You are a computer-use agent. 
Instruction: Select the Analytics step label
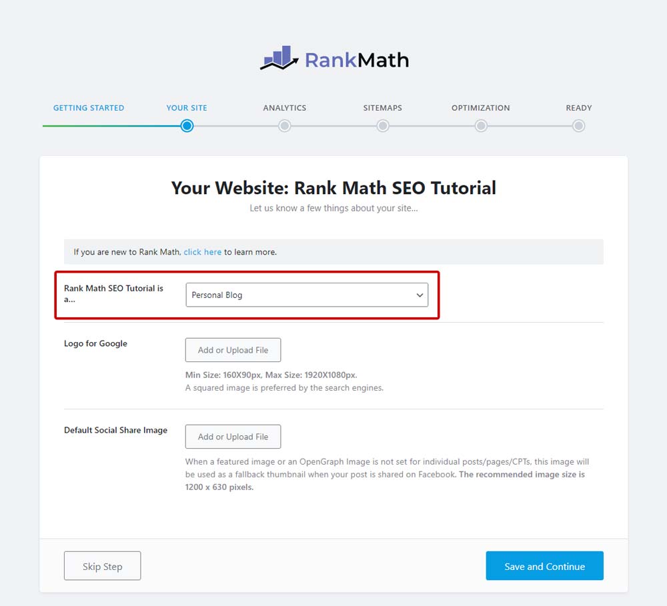(x=285, y=107)
